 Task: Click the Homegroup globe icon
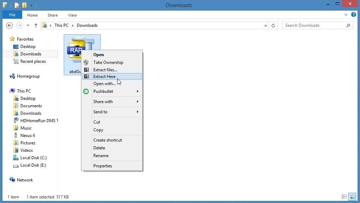coord(12,76)
